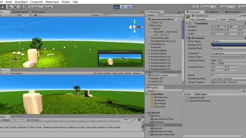Toggle Play mode button
Screen dimensions: 246x138
pos(116,7)
